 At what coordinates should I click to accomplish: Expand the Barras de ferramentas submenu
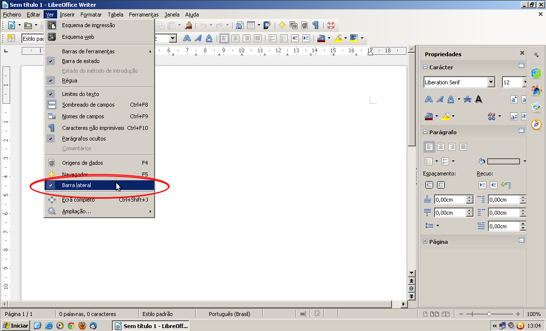[x=88, y=51]
